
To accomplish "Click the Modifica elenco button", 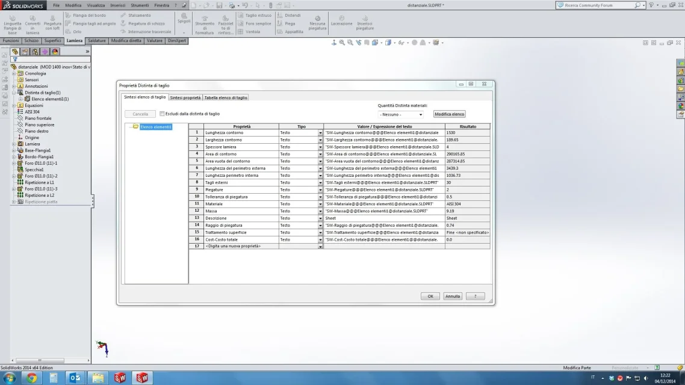I will coord(450,114).
